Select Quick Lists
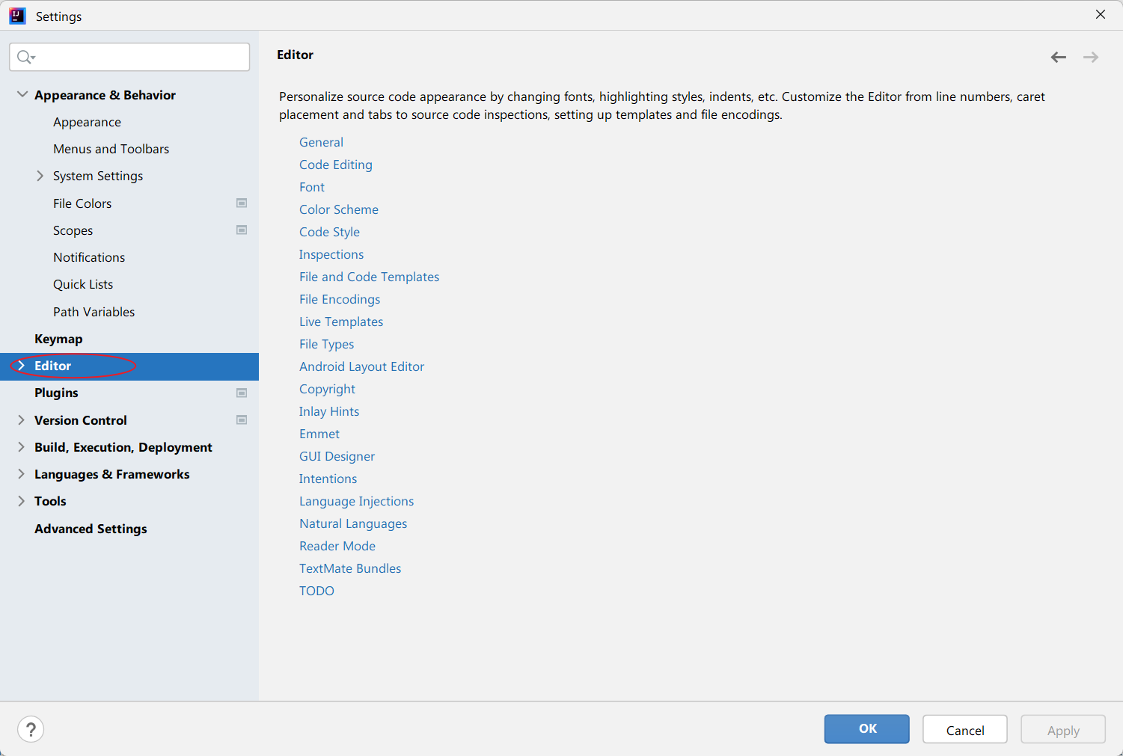This screenshot has width=1123, height=756. pos(83,284)
